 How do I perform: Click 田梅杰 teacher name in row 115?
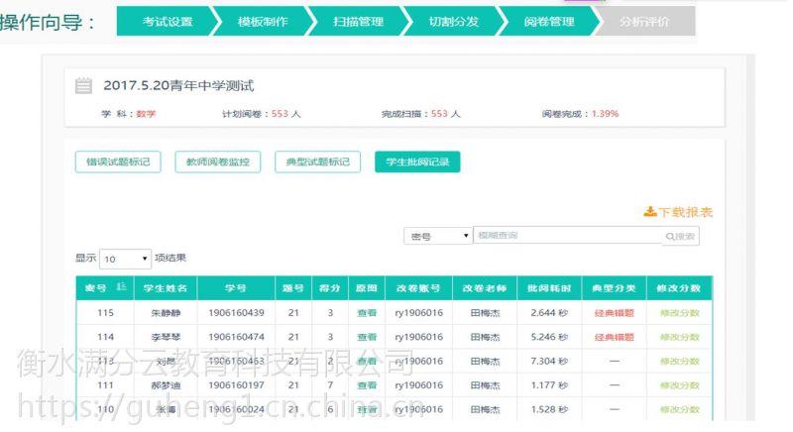pyautogui.click(x=485, y=313)
